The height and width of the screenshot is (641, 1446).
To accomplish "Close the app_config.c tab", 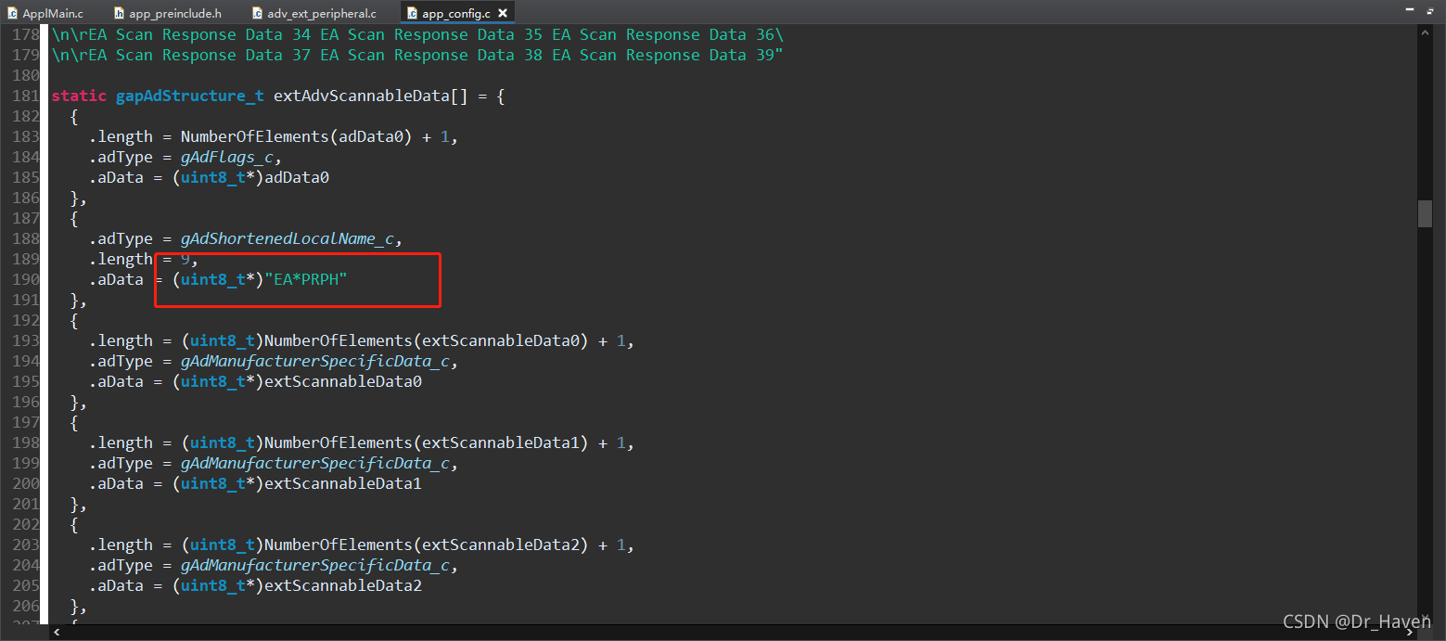I will coord(503,13).
